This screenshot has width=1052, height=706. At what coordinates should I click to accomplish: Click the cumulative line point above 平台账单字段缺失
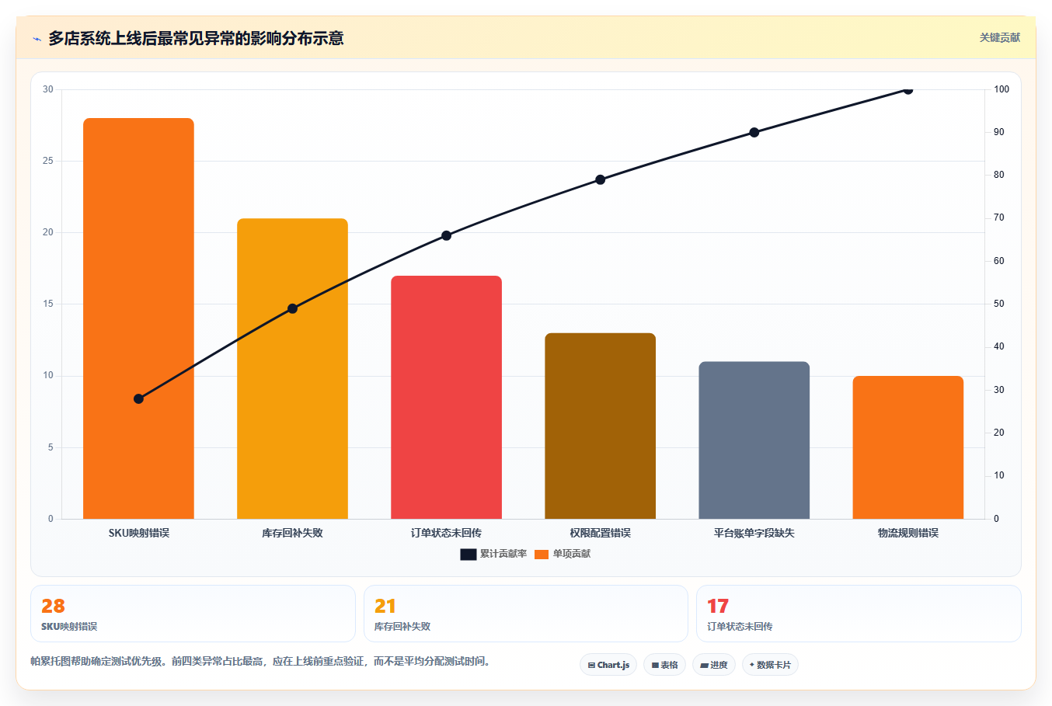coord(754,132)
